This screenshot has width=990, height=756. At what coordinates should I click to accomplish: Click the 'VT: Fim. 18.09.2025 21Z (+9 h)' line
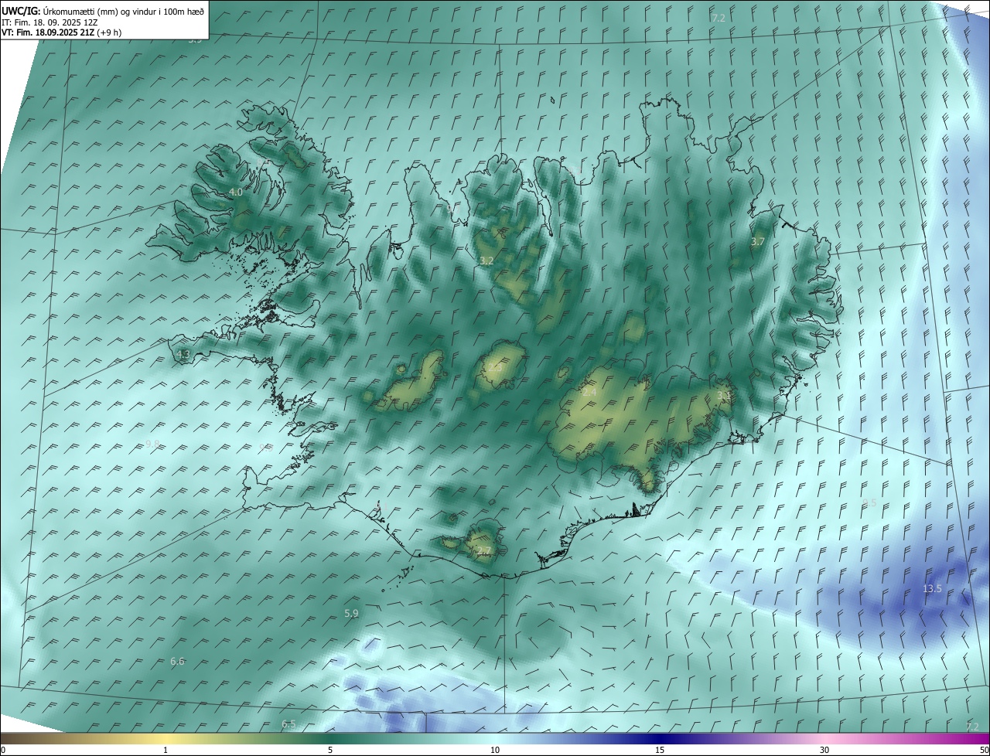61,32
